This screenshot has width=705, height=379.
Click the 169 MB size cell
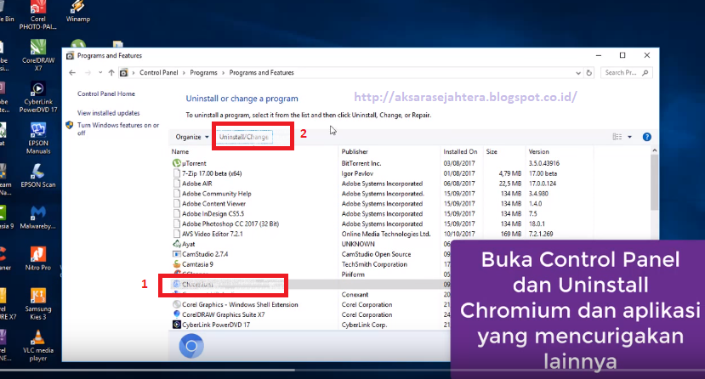(511, 234)
